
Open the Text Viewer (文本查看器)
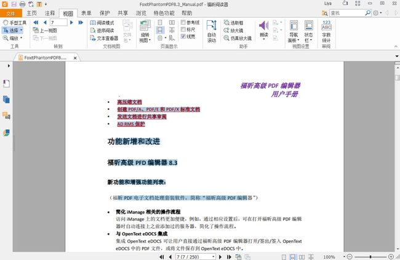(x=104, y=38)
